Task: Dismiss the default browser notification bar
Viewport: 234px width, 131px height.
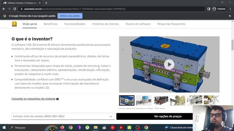Action: point(230,16)
